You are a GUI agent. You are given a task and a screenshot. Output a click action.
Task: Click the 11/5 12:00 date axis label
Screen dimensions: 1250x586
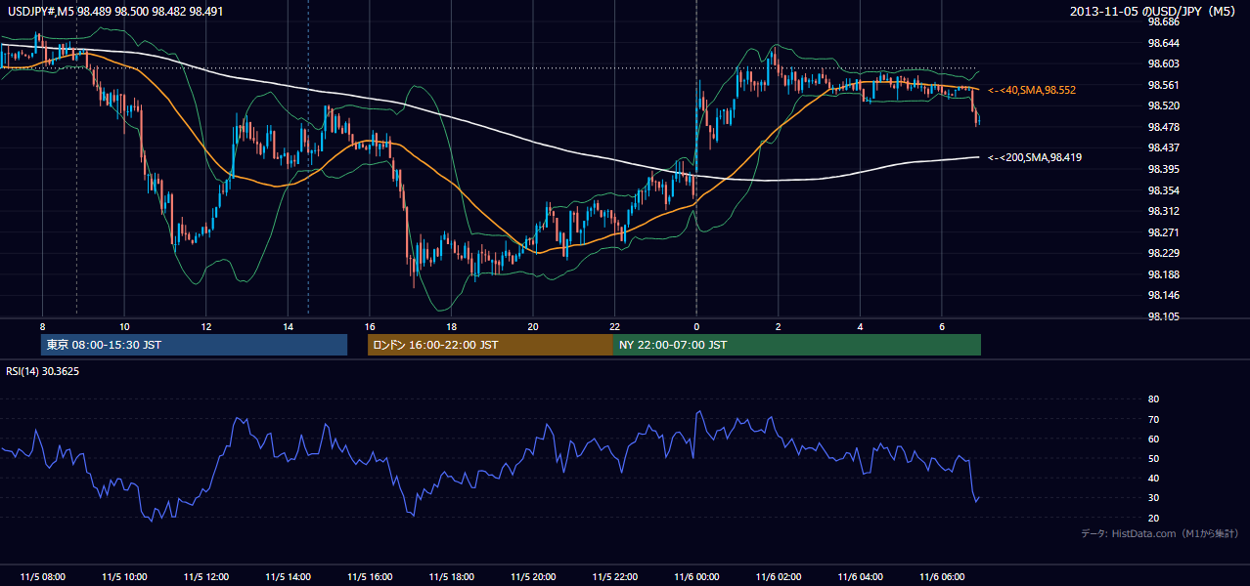[205, 576]
